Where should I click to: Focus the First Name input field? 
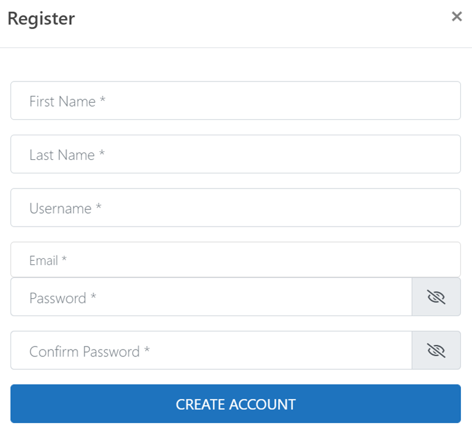(x=236, y=100)
